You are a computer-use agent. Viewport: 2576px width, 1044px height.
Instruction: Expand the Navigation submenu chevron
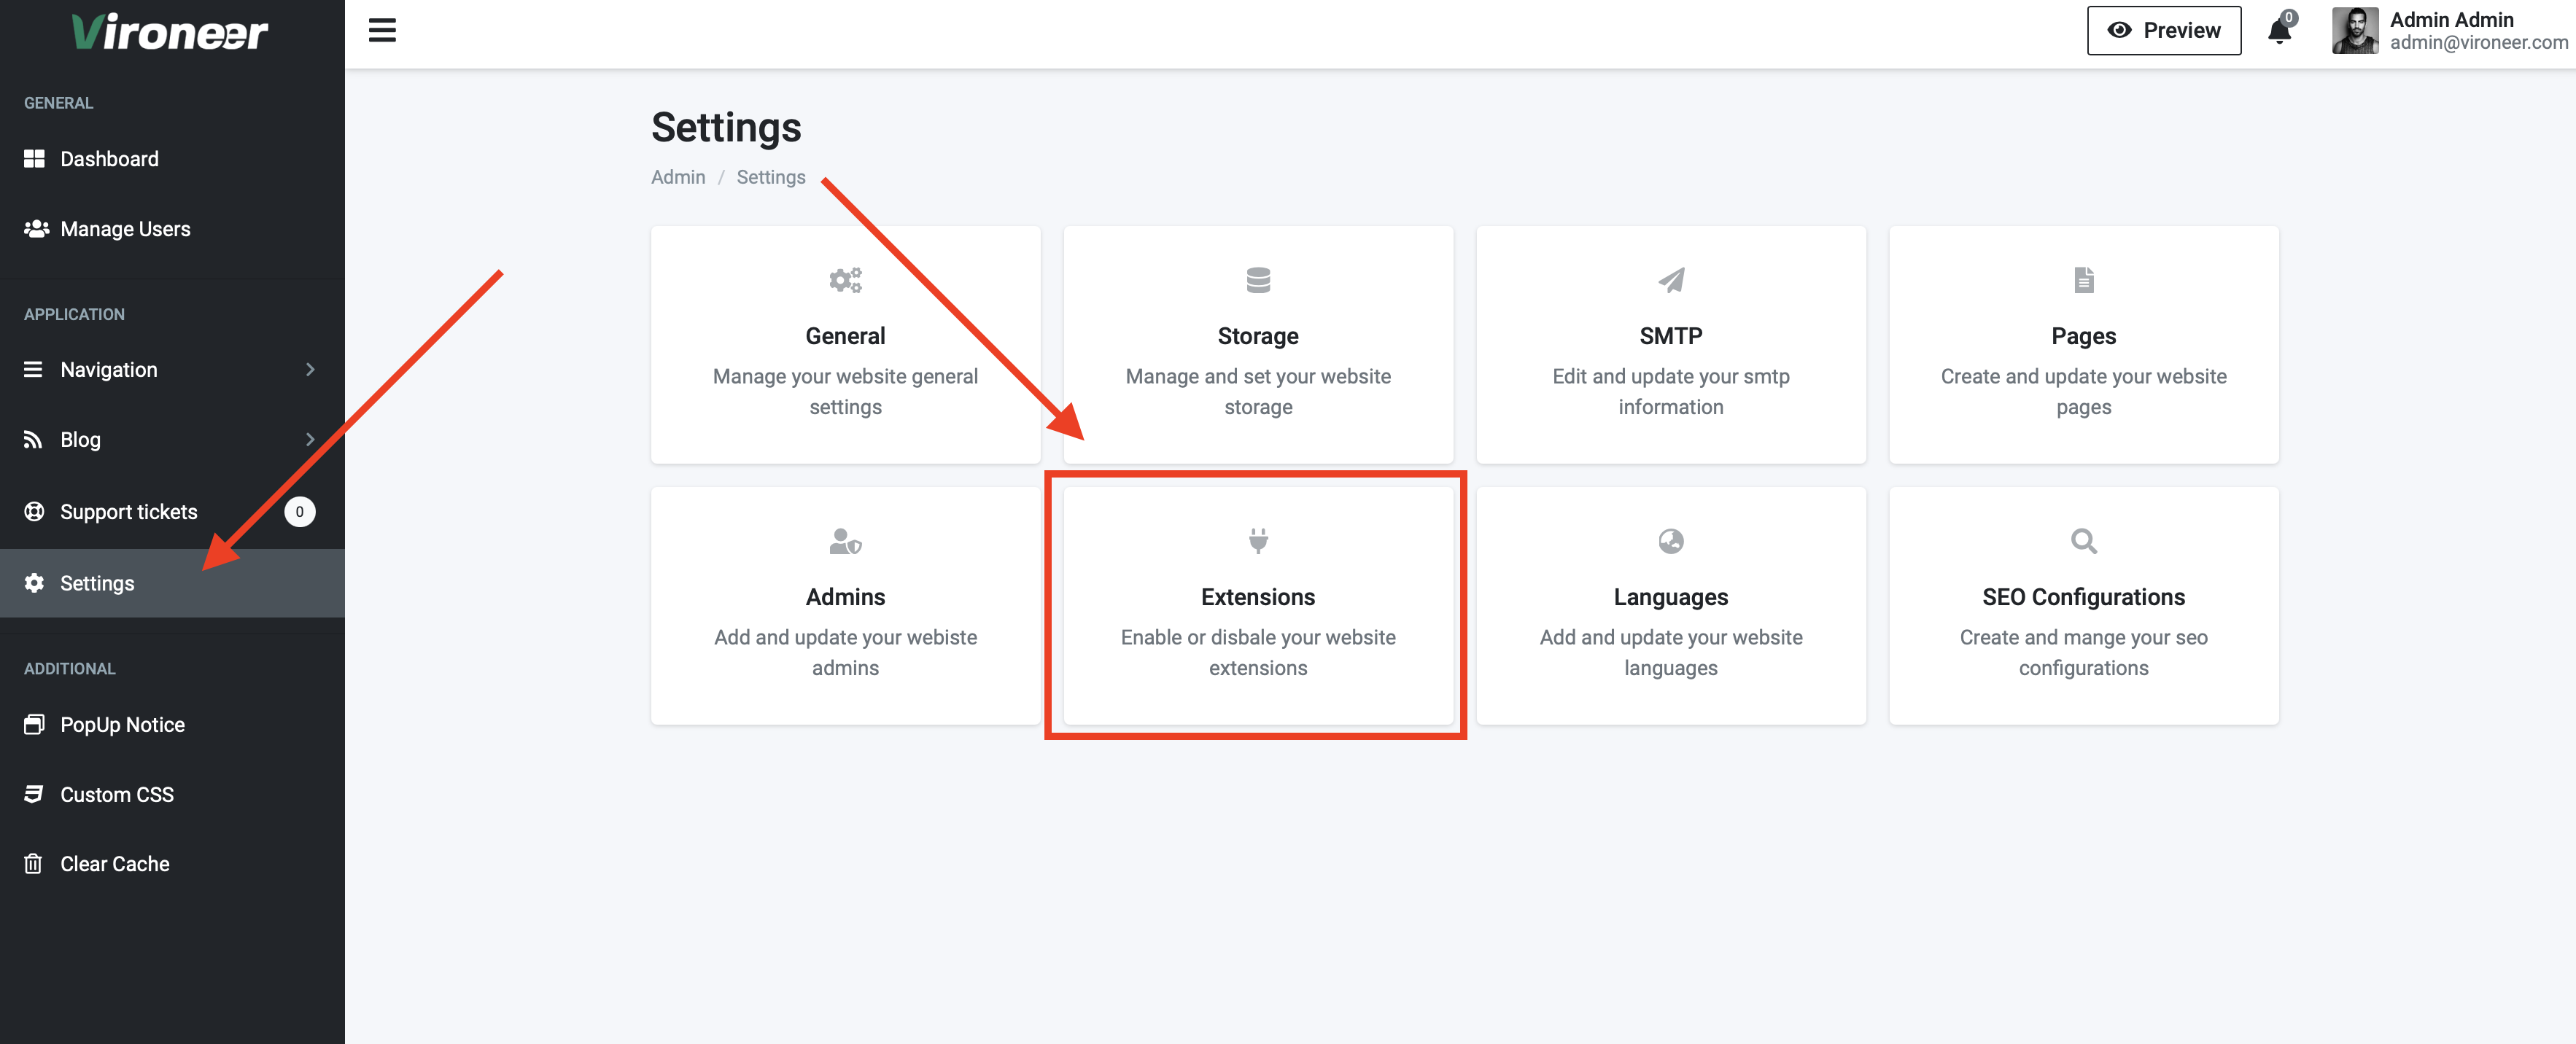[x=310, y=370]
